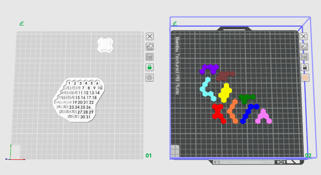Arrange objects on plate 01

click(x=150, y=57)
